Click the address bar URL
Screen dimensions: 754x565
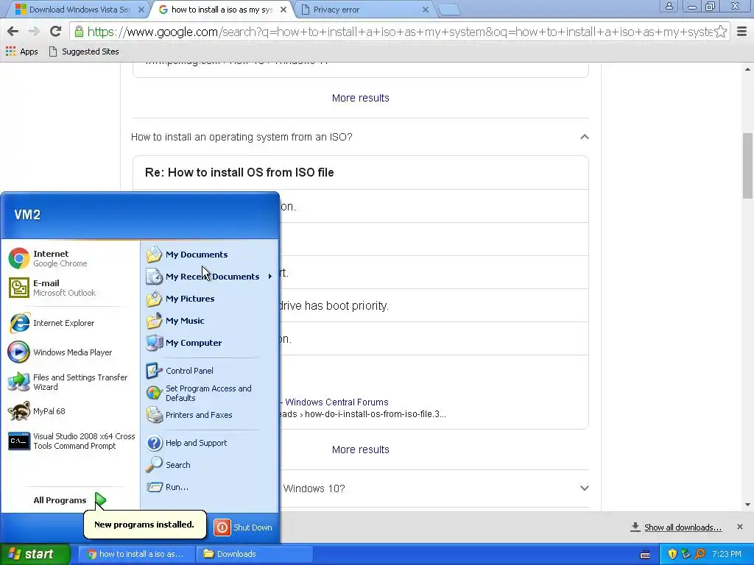click(x=400, y=32)
